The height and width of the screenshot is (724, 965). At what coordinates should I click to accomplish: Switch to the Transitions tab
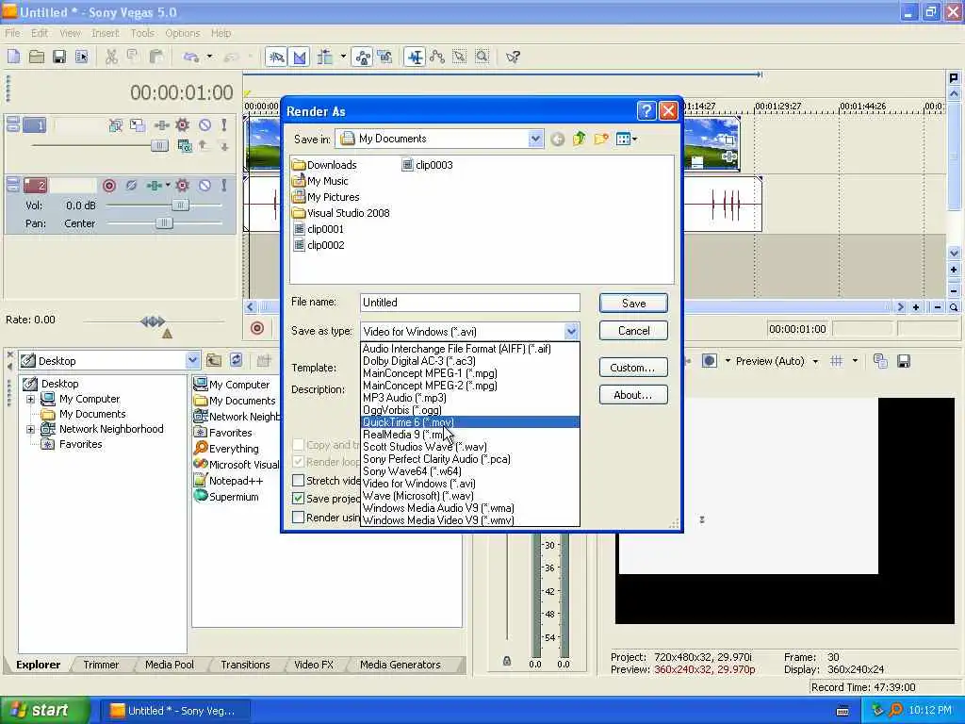tap(245, 665)
